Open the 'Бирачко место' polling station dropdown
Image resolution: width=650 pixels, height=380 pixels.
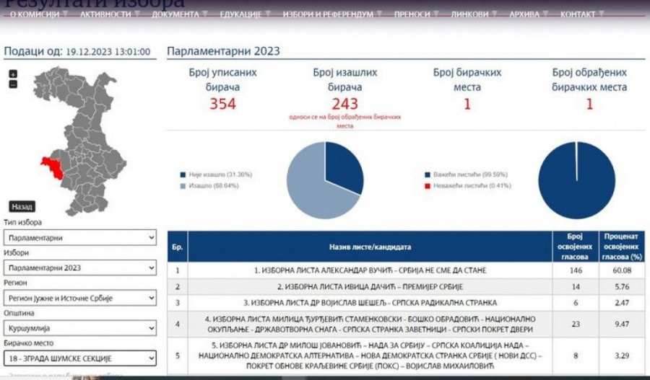(x=79, y=358)
